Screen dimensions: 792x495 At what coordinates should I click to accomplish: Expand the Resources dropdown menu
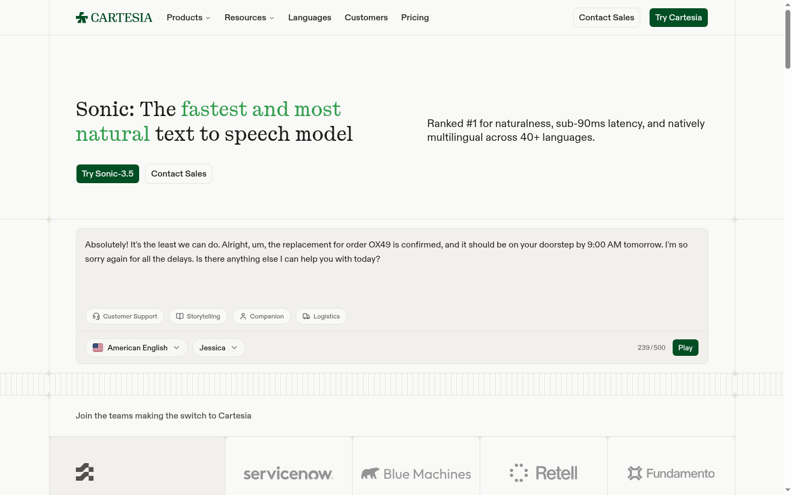pos(249,18)
